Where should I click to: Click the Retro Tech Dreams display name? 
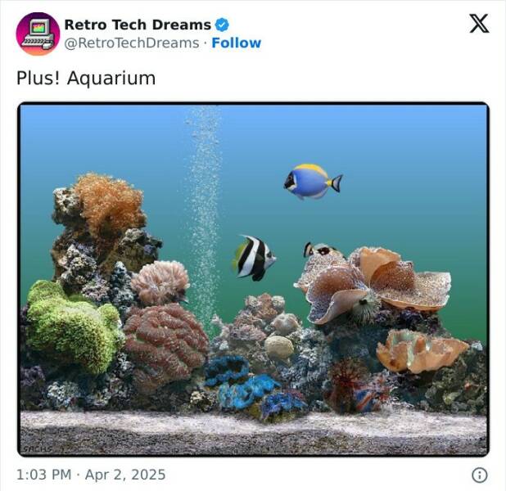[x=138, y=25]
